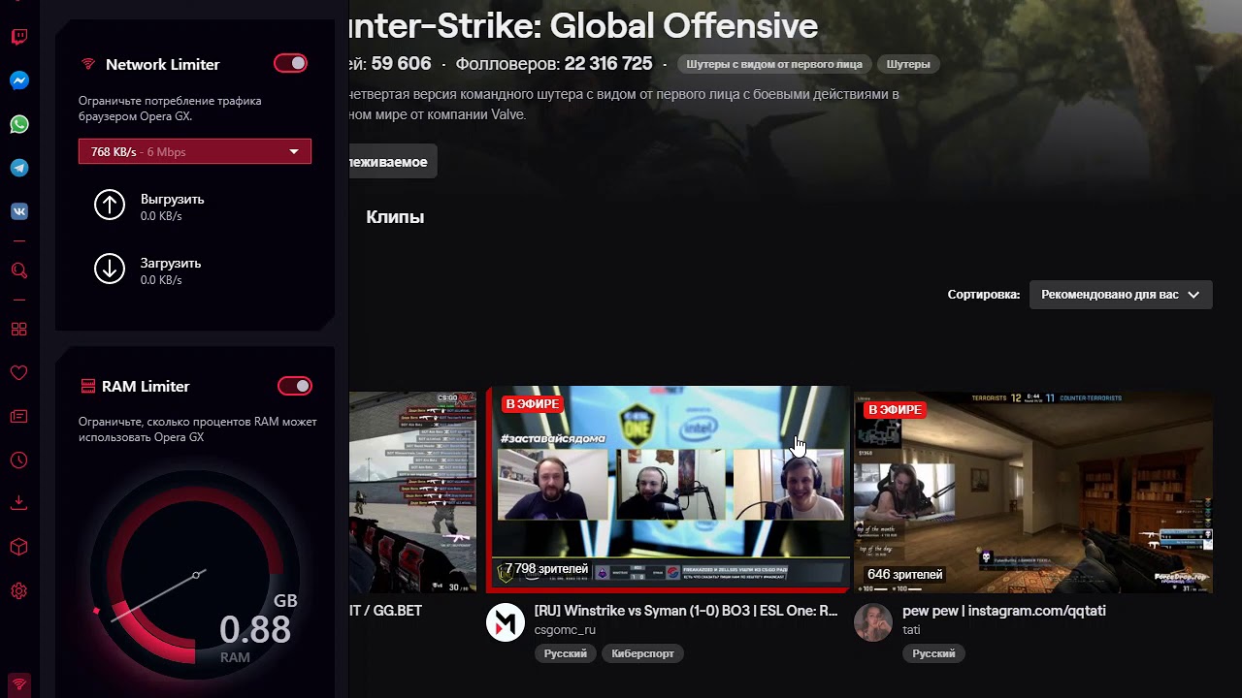Open the first-person shooters tag
Screen dimensions: 1242x698
click(x=774, y=64)
